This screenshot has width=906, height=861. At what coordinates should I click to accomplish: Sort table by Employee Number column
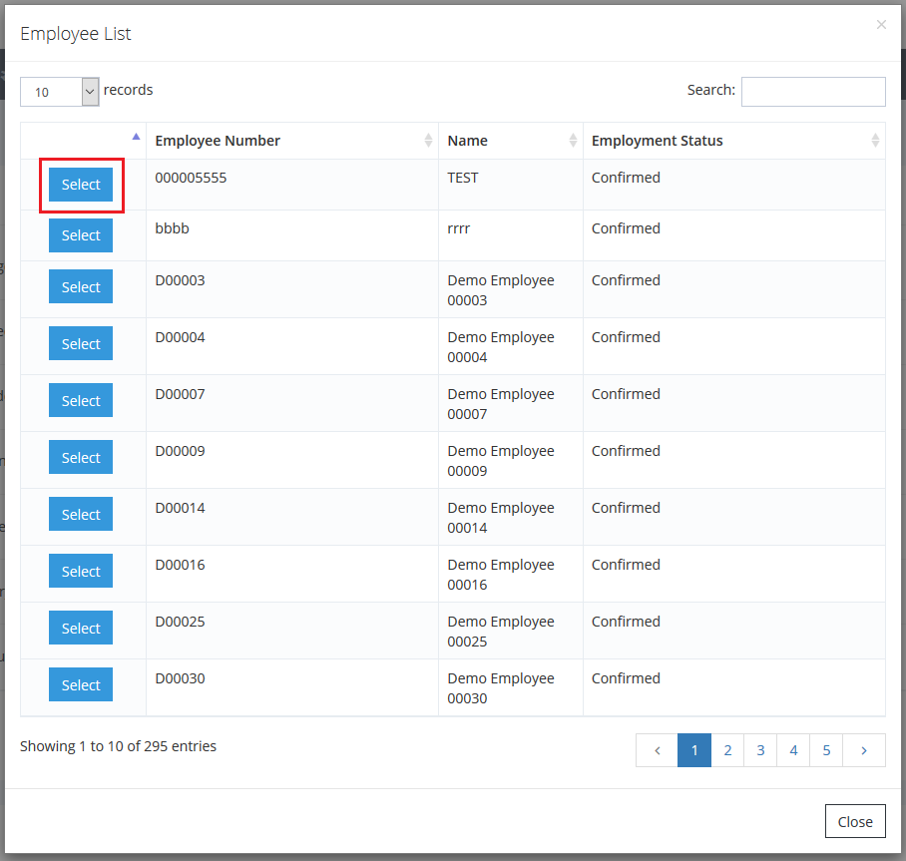[x=218, y=141]
